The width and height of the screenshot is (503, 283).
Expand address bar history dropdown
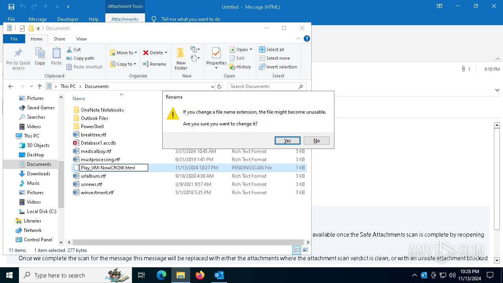(213, 86)
